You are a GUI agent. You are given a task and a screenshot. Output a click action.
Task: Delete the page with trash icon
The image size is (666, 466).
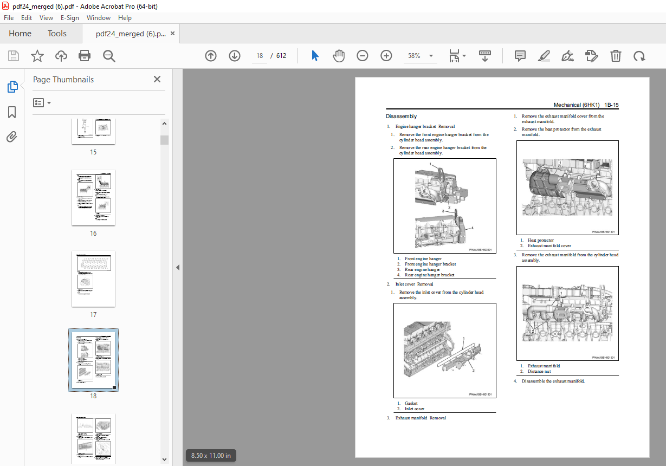(x=616, y=56)
